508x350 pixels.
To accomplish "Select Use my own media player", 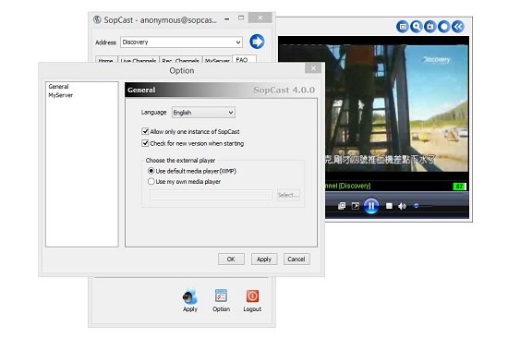I will [x=151, y=182].
